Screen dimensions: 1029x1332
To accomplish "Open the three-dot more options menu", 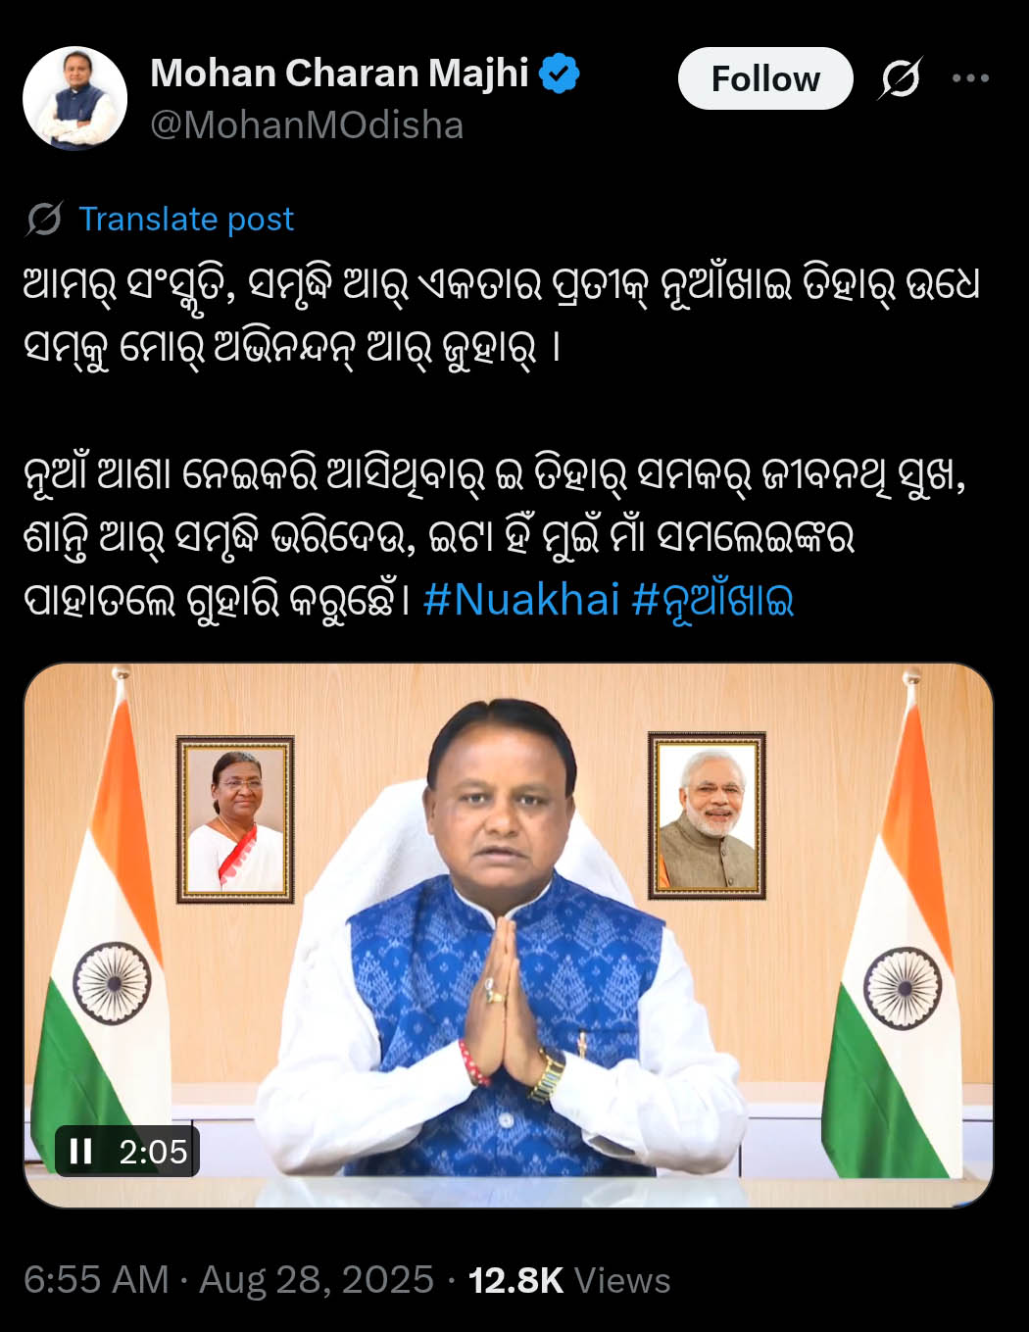I will (970, 78).
